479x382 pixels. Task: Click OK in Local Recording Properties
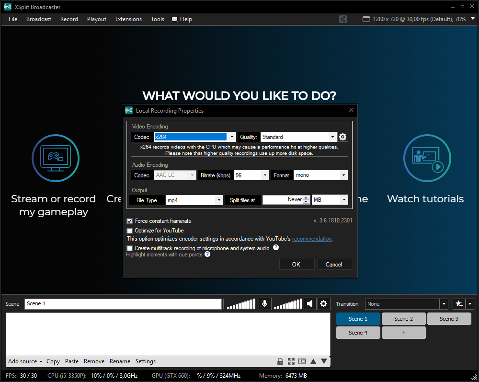297,265
